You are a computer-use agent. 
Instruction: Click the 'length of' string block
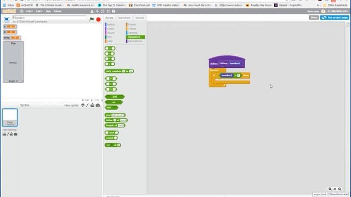pyautogui.click(x=115, y=125)
